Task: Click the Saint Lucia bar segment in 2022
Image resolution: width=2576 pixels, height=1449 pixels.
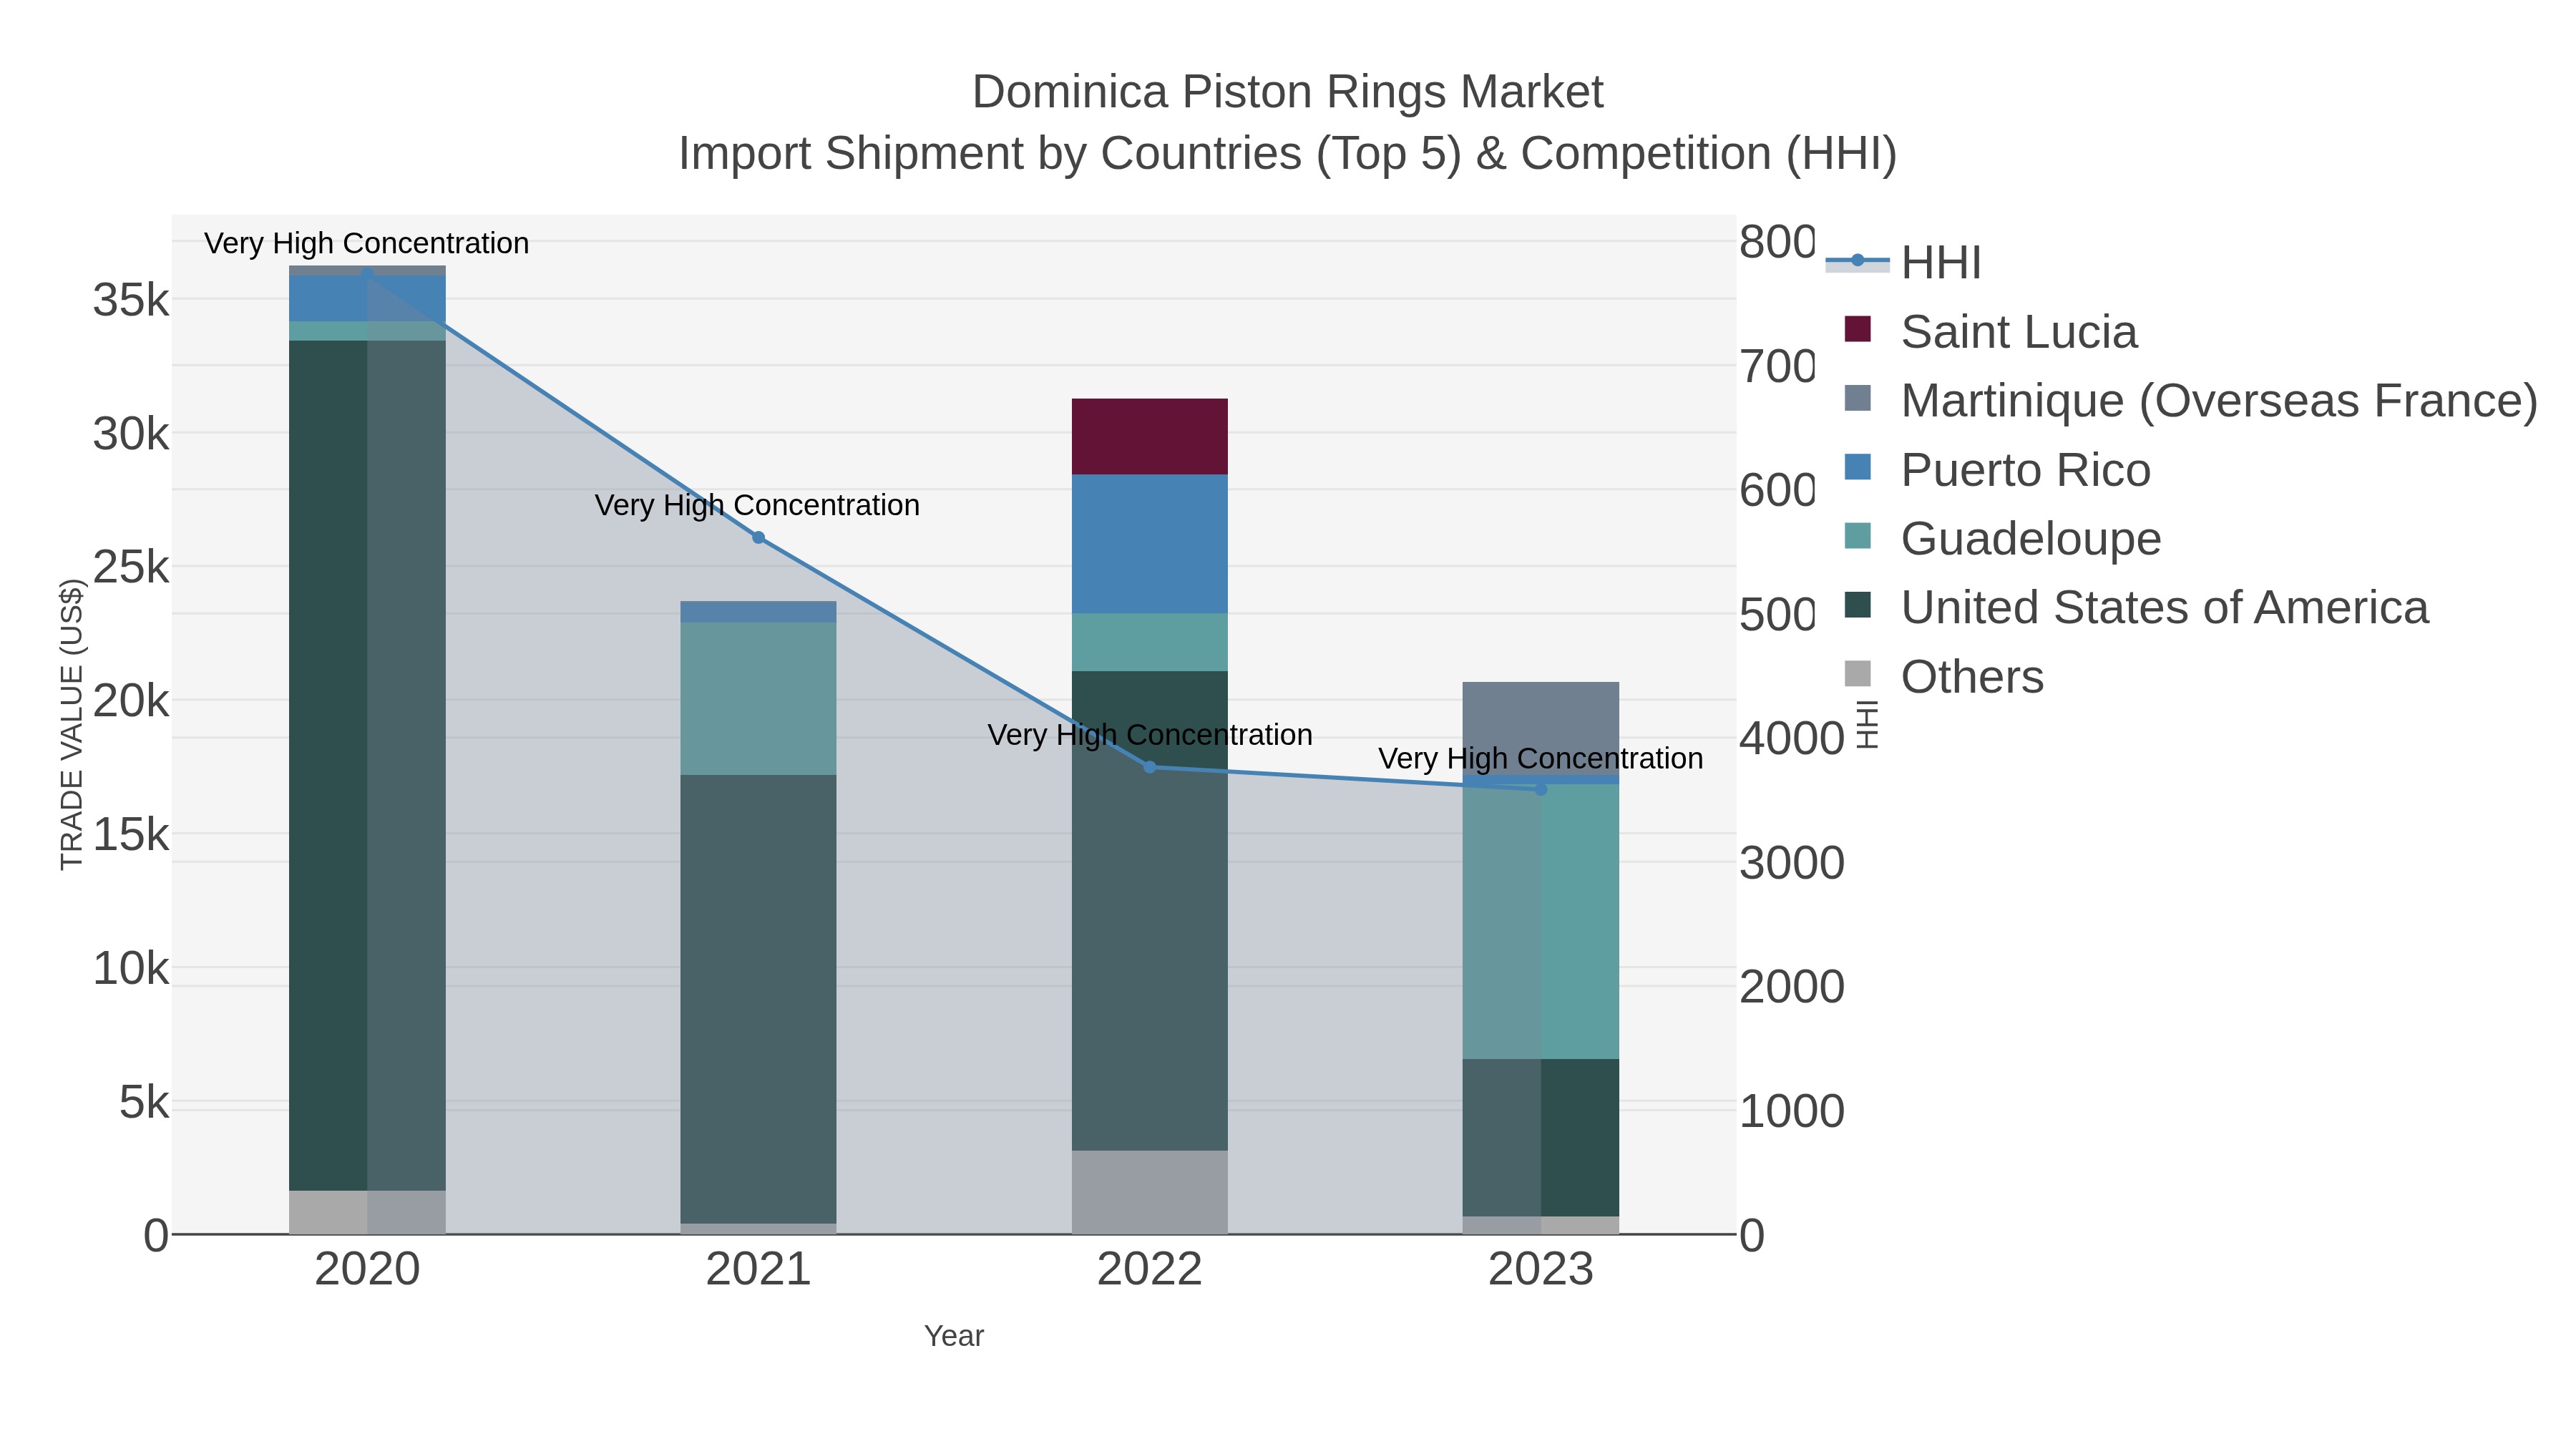Action: [x=1150, y=437]
